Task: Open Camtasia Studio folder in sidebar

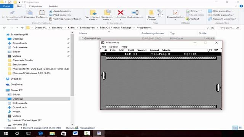Action: (x=23, y=60)
